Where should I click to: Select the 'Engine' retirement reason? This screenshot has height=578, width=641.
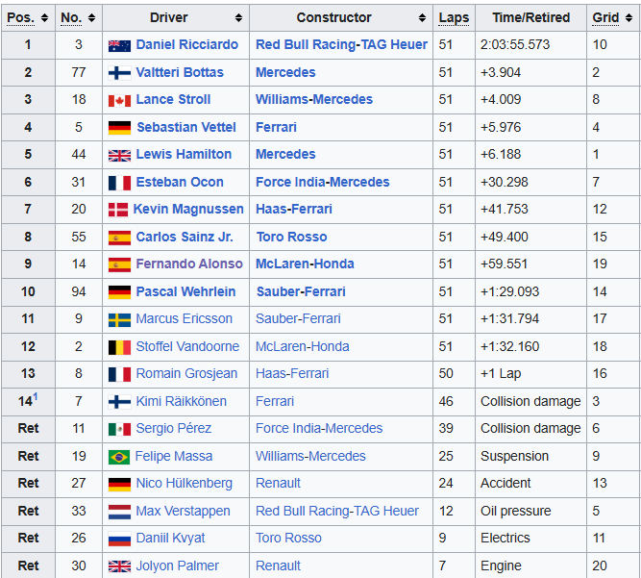coord(501,565)
